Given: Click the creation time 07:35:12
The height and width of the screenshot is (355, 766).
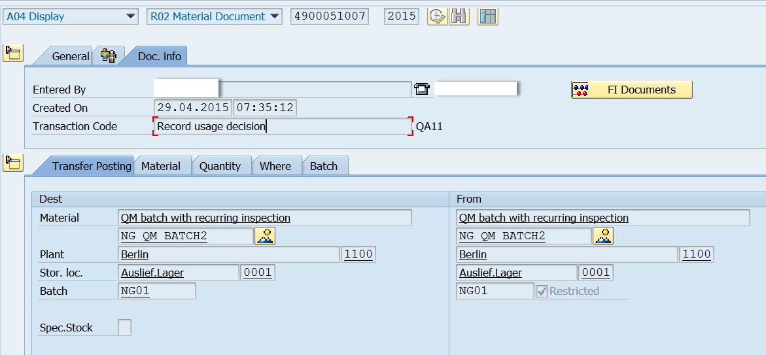Looking at the screenshot, I should click(x=266, y=107).
